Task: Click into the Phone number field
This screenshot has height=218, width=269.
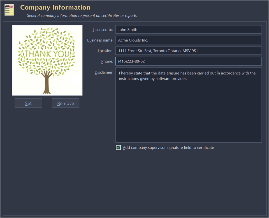Action: click(x=188, y=61)
